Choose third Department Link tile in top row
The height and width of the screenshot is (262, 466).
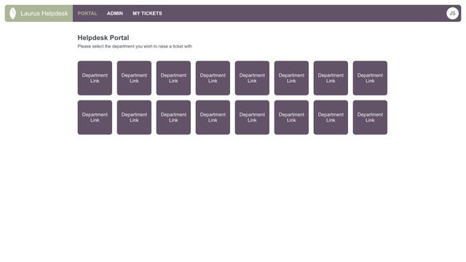(173, 78)
